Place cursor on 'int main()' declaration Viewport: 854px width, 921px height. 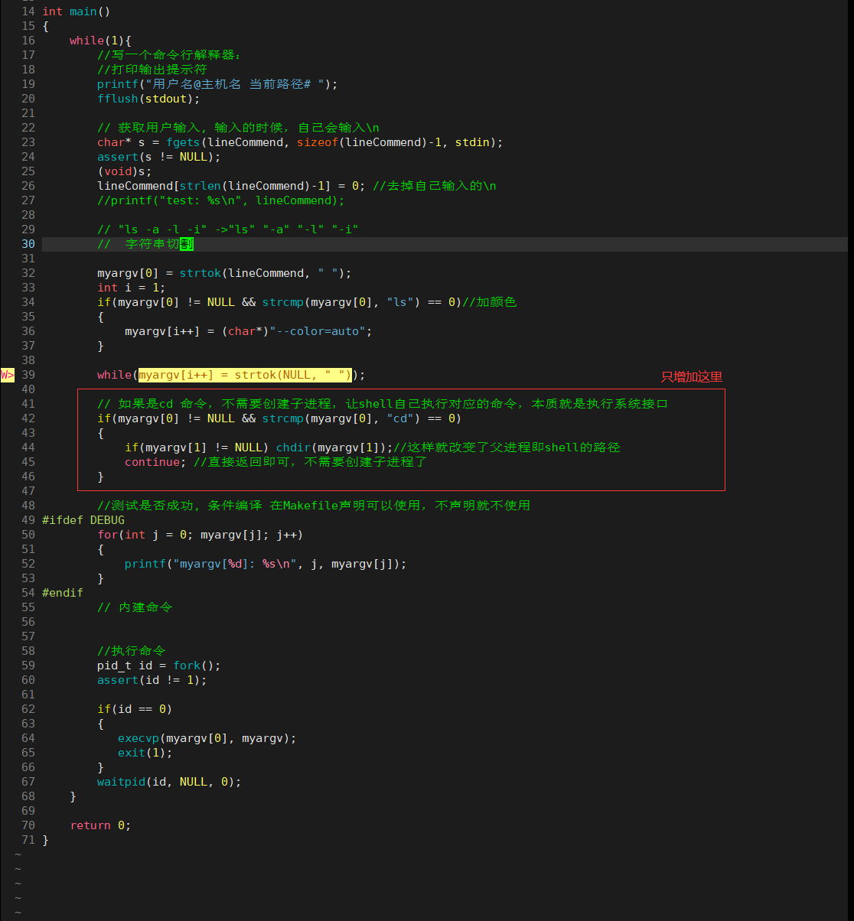pos(77,11)
